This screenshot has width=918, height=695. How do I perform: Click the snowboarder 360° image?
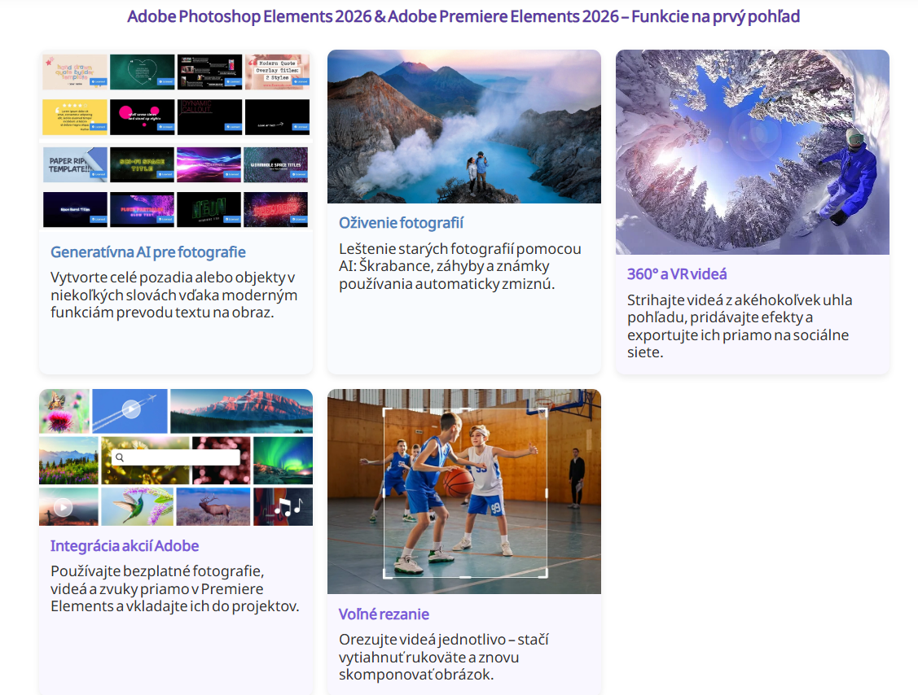[x=752, y=152]
